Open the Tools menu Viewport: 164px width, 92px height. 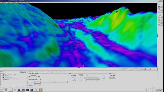click(x=26, y=3)
